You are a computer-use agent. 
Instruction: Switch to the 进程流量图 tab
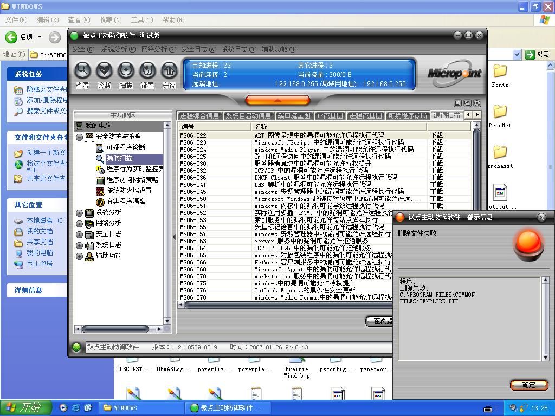[366, 116]
